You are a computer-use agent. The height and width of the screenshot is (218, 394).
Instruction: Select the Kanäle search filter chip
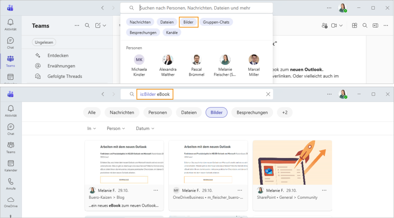(172, 32)
